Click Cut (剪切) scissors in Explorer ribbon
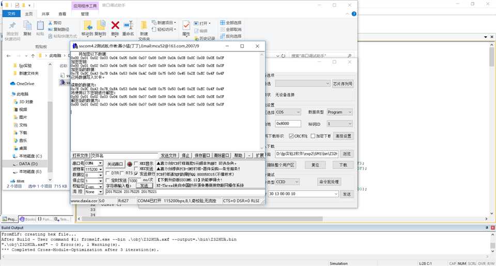The height and width of the screenshot is (266, 496). tap(55, 23)
